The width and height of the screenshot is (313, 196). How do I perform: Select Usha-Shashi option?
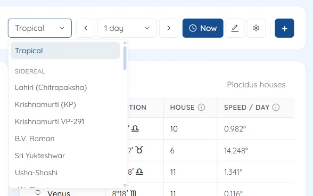tap(65, 173)
